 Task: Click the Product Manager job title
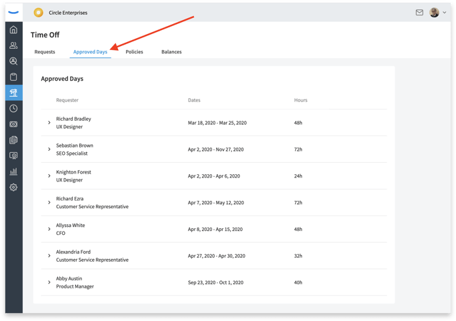(75, 286)
